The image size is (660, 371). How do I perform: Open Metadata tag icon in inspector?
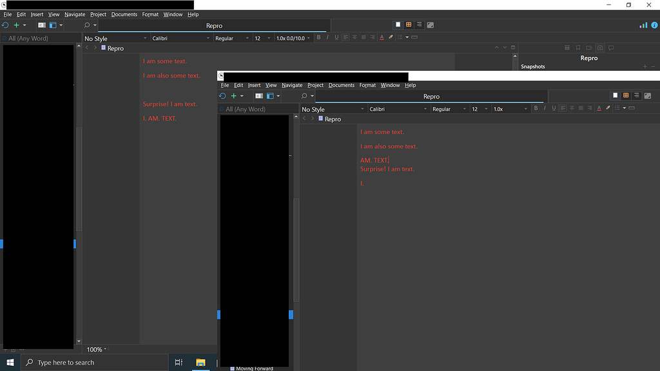pos(589,48)
